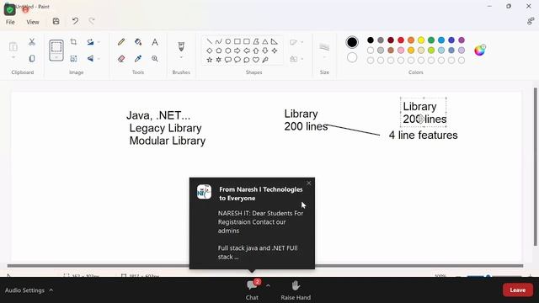
Task: Open the File menu
Action: point(10,22)
